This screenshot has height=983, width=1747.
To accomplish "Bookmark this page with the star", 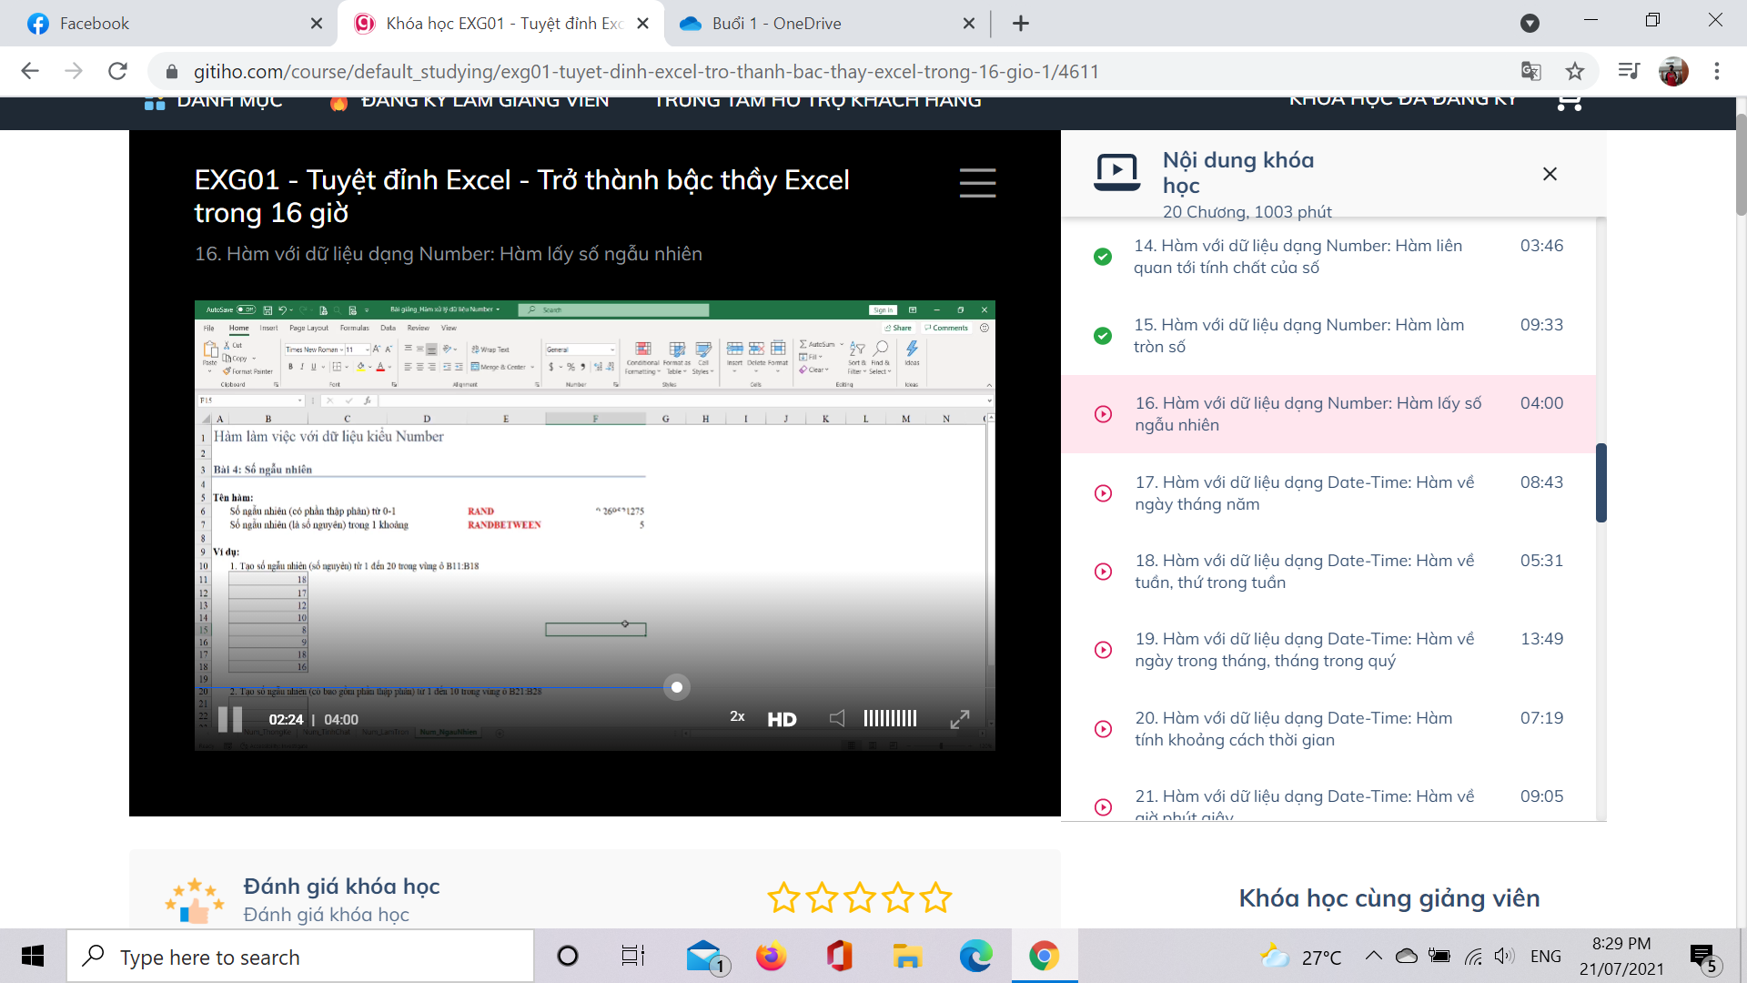I will [x=1575, y=71].
